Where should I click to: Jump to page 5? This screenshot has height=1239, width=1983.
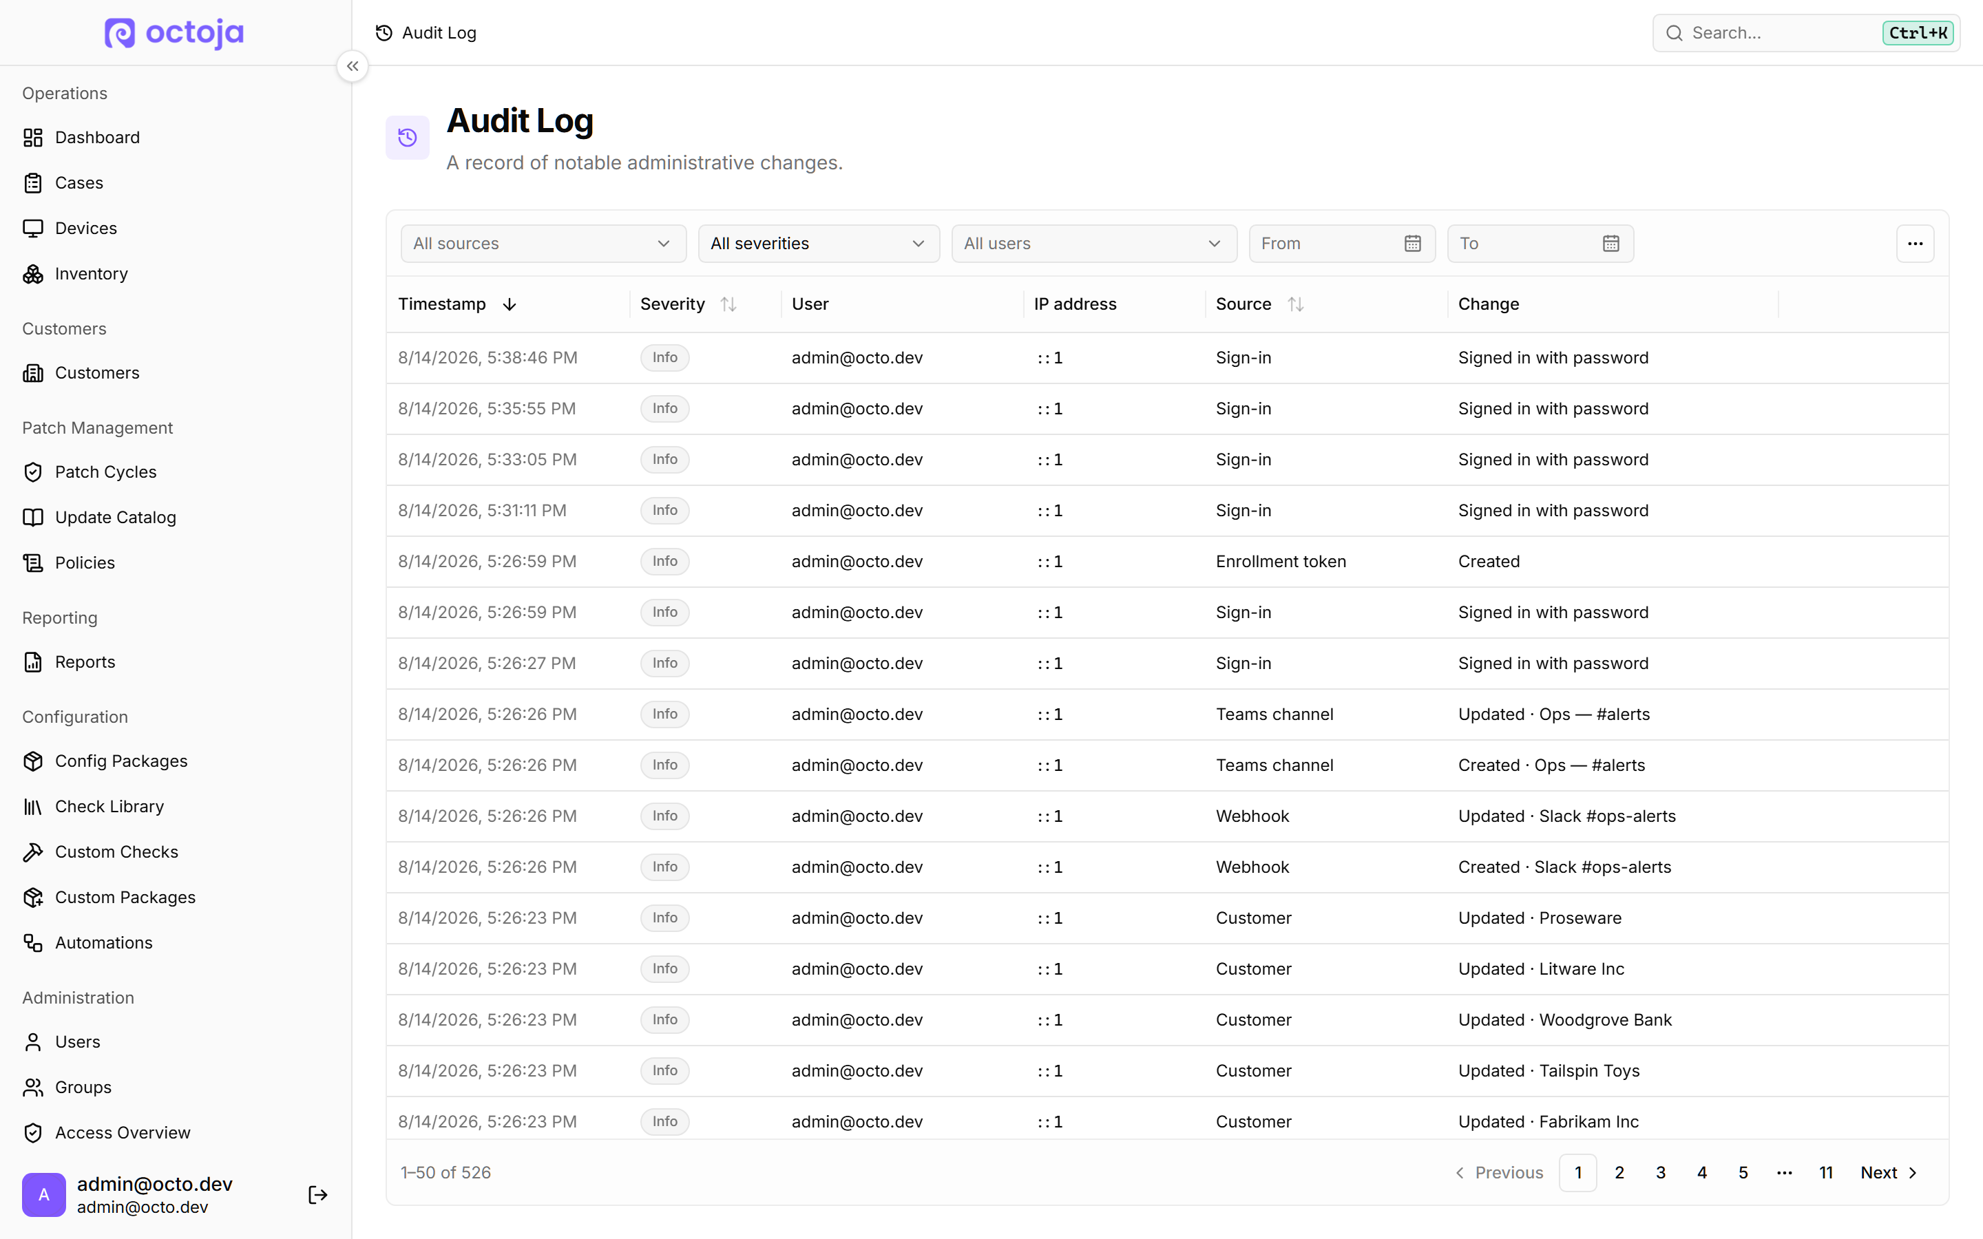[x=1743, y=1173]
